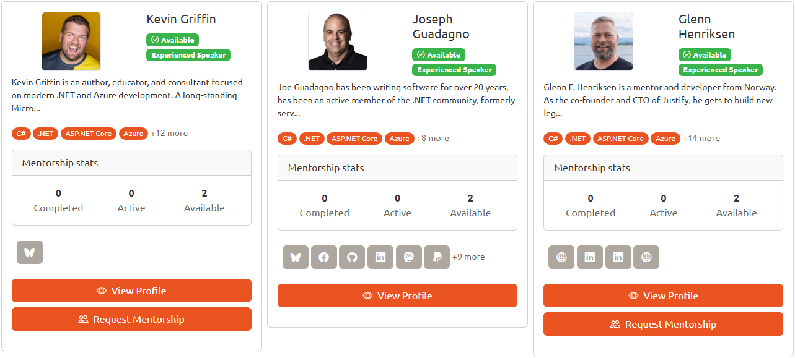
Task: Select the LinkedIn icon on Joseph's card
Action: (380, 257)
